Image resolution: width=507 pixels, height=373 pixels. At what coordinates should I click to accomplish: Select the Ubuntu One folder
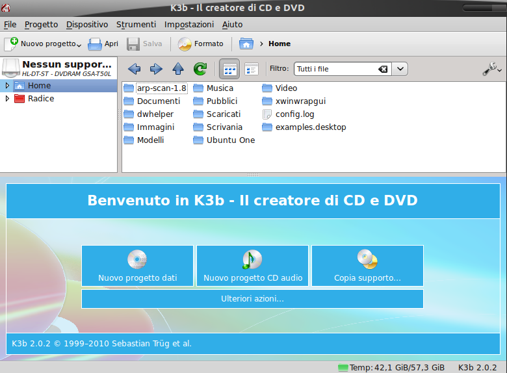(224, 140)
